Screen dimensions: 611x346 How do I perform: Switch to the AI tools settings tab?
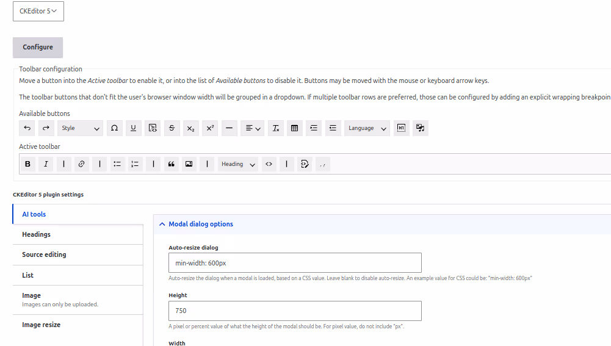(78, 214)
